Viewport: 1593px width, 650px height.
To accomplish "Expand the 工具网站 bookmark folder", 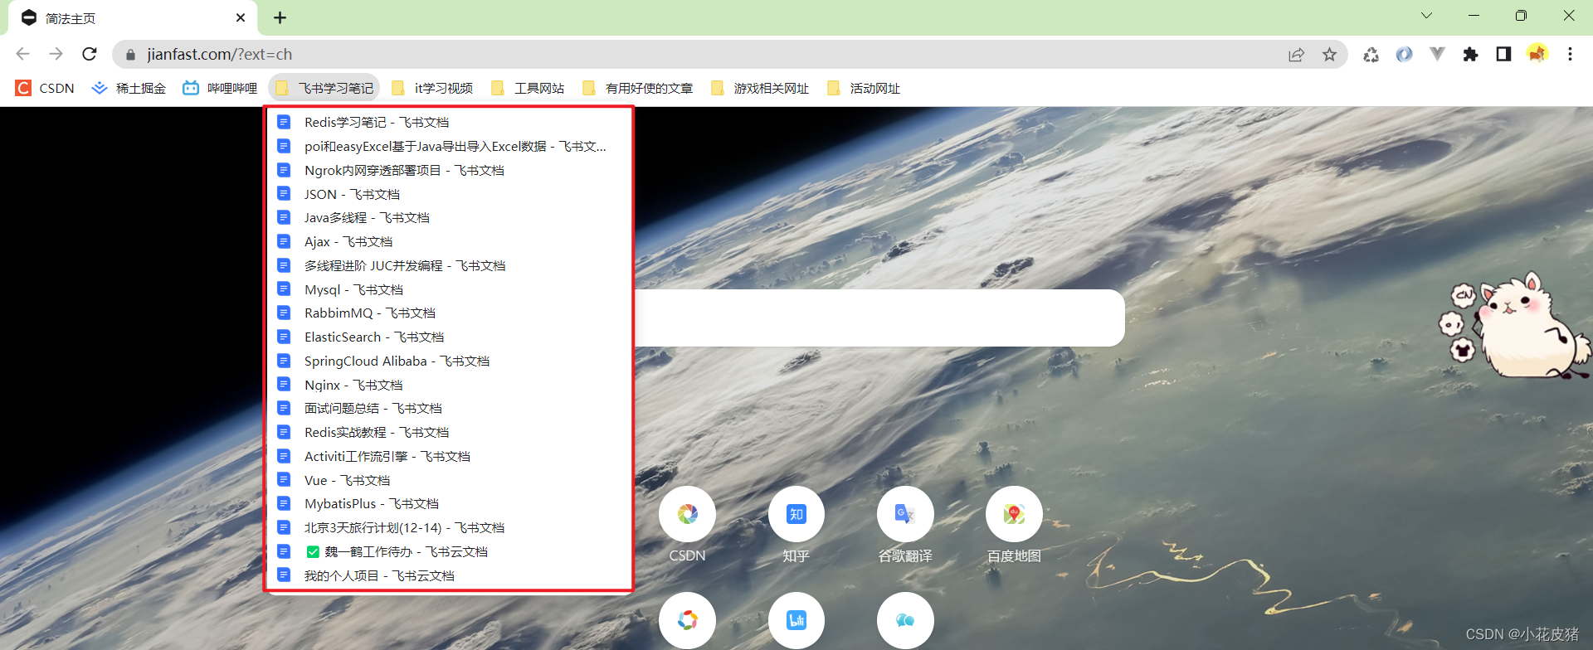I will pyautogui.click(x=528, y=88).
